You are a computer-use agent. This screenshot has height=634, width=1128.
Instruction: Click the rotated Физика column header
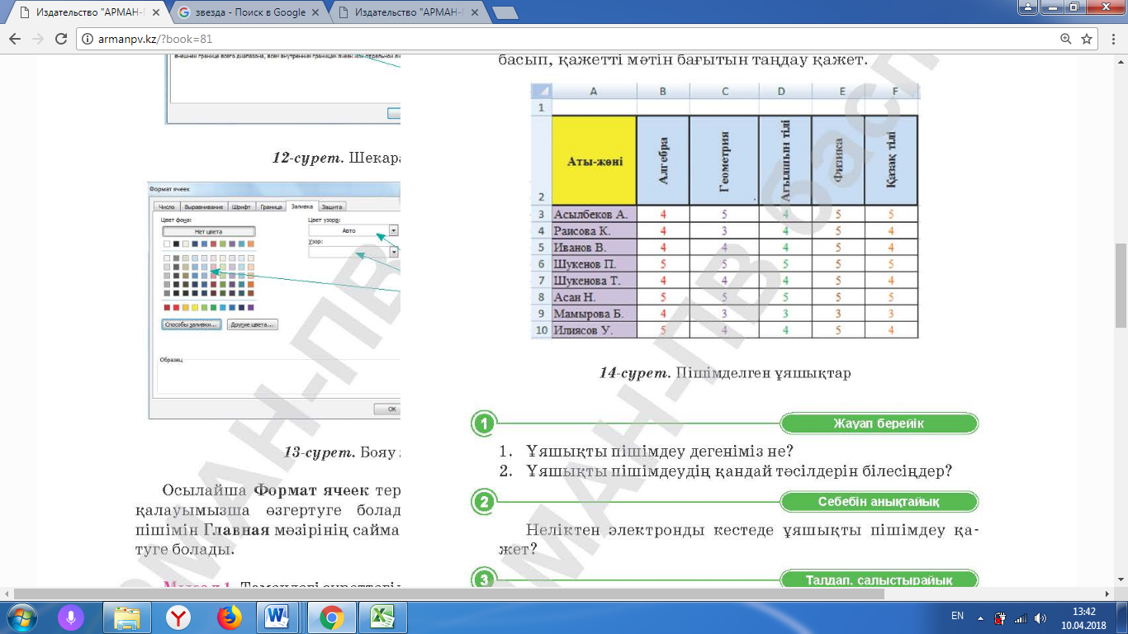(x=838, y=160)
